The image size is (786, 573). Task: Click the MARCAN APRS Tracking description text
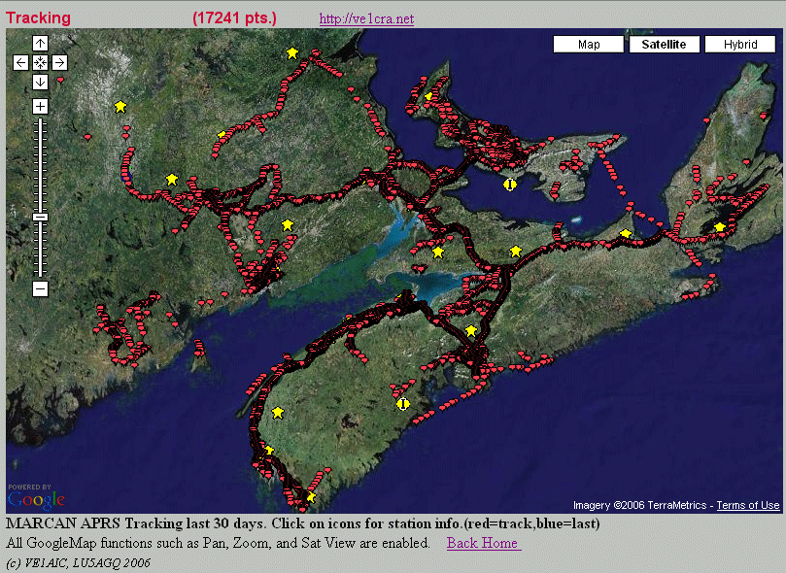pos(303,523)
